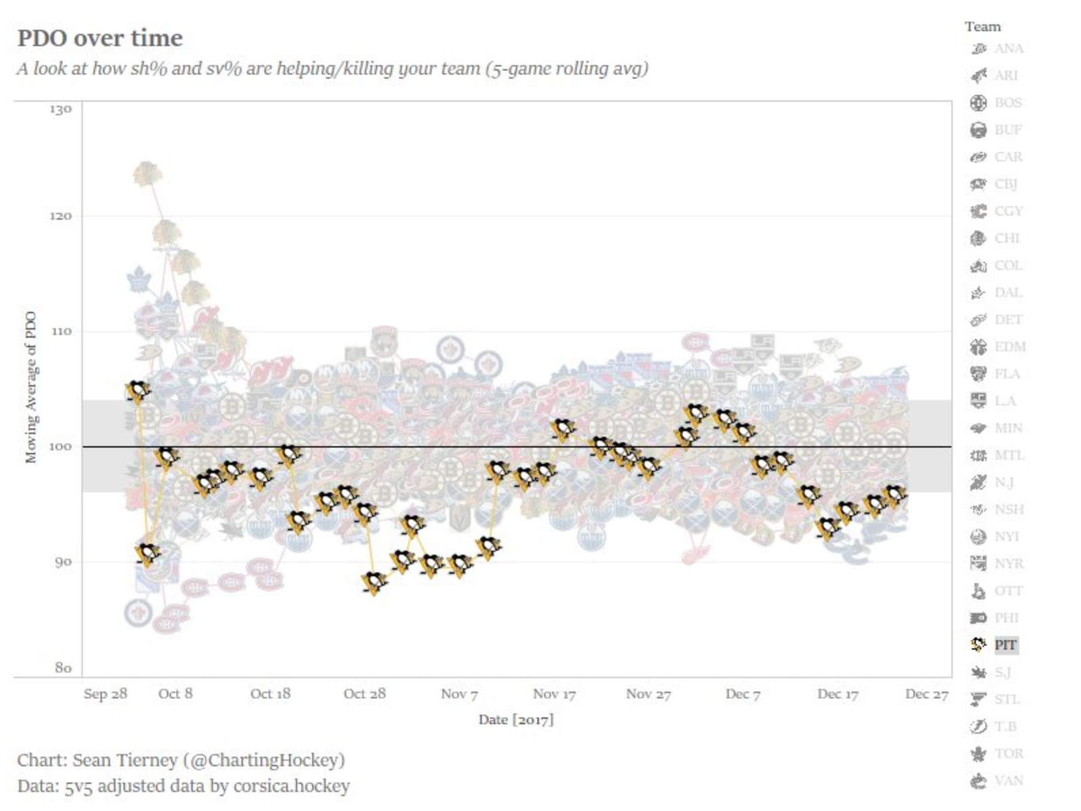Click the EDM team logo icon
Screen dimensions: 1081x811
point(978,347)
